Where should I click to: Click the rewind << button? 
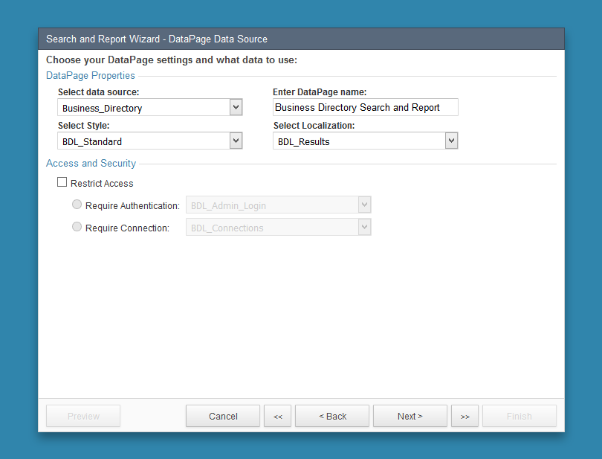(x=277, y=416)
